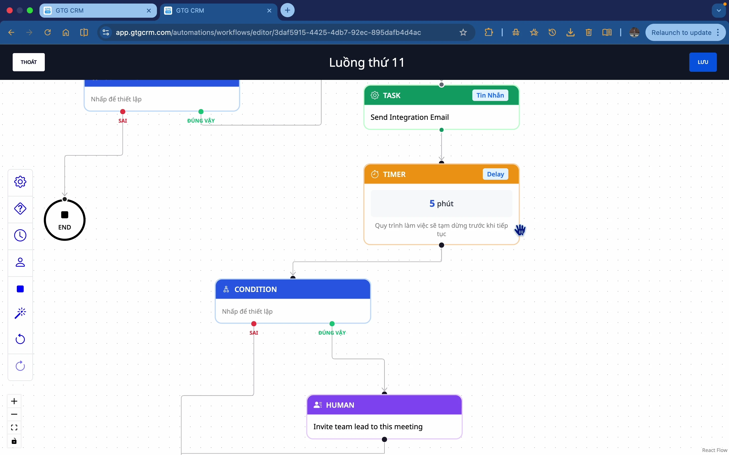Open a new browser tab
The height and width of the screenshot is (455, 729).
pos(287,11)
